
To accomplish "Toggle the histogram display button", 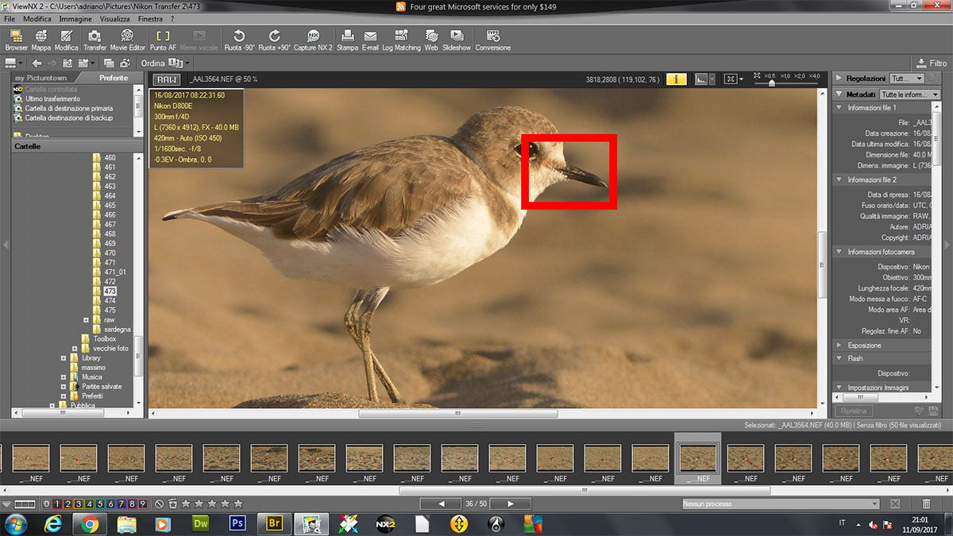I will [x=701, y=79].
